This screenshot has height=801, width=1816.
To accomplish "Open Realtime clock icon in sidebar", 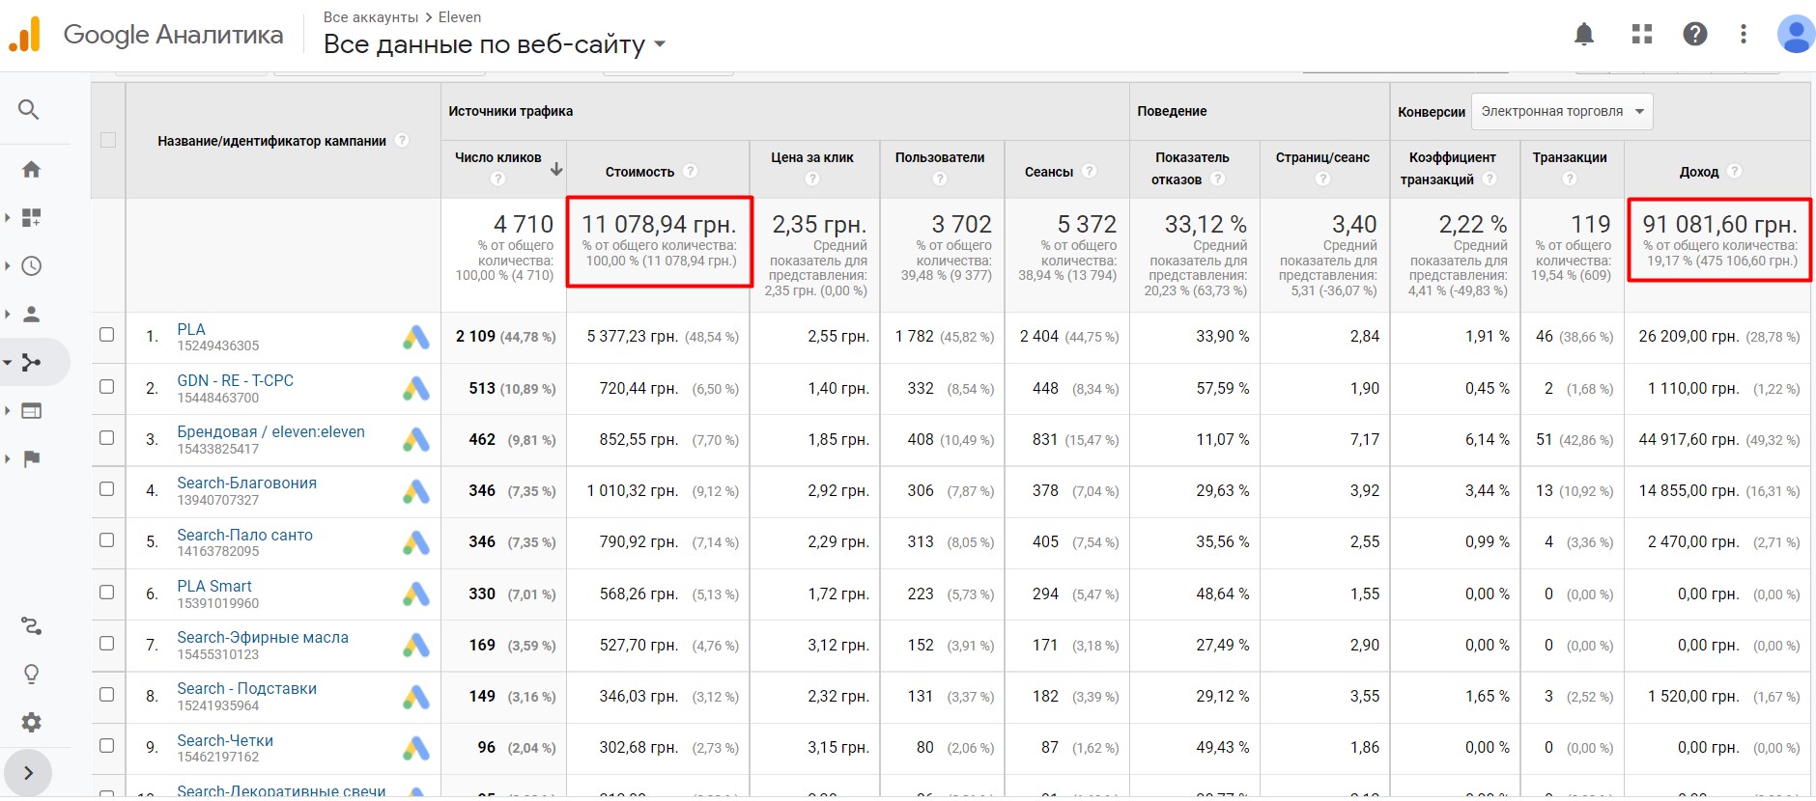I will 31,266.
